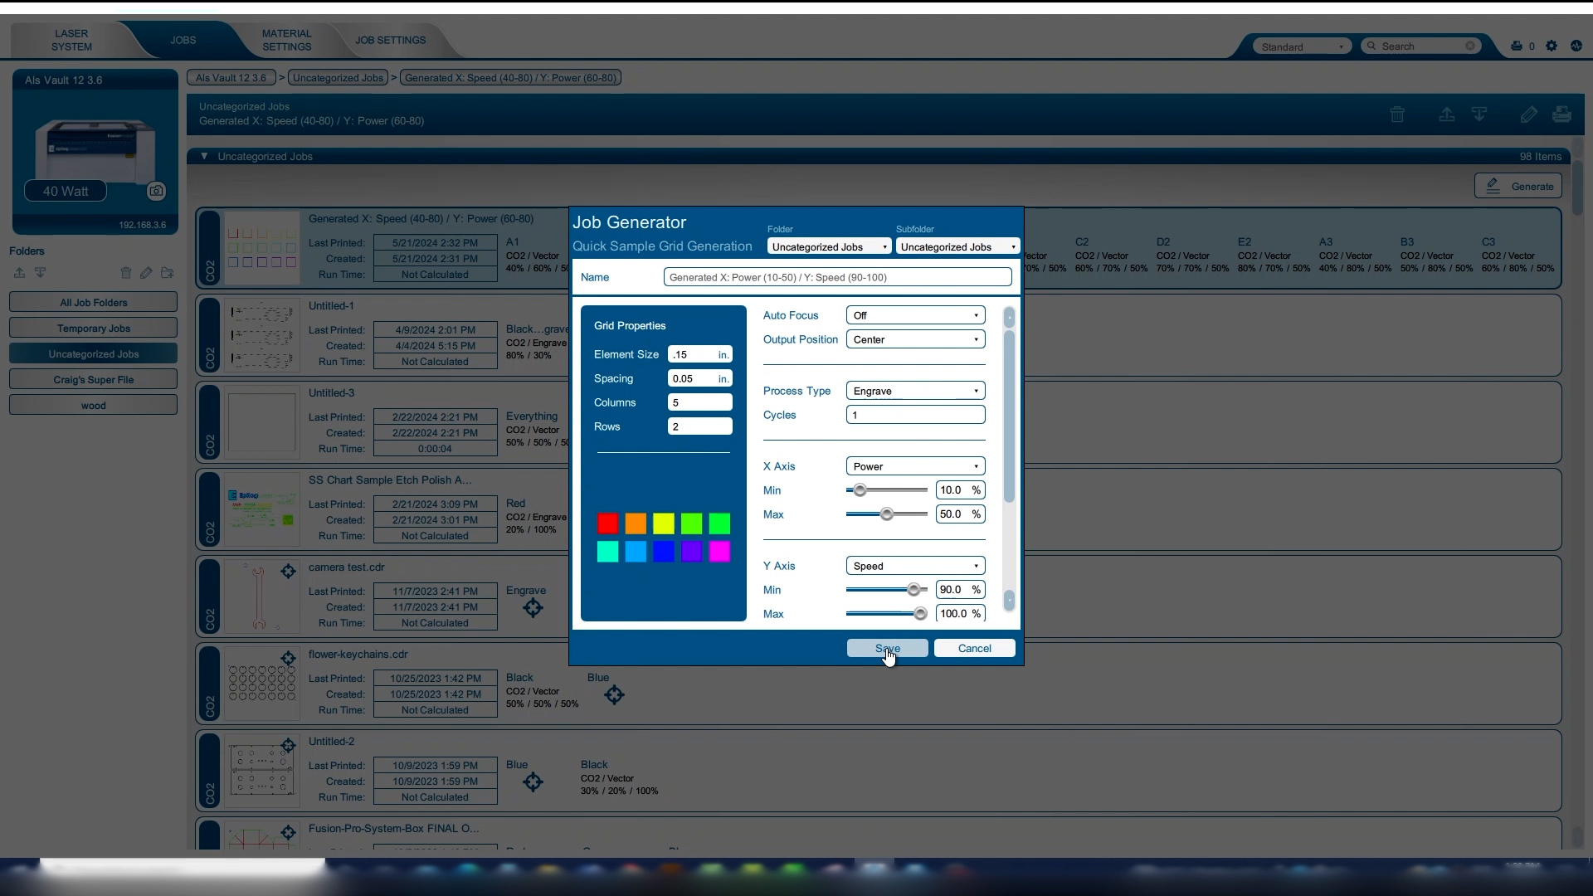The height and width of the screenshot is (896, 1593).
Task: Click the SS Chart Sample Etch Polish thumbnail
Action: pos(262,510)
